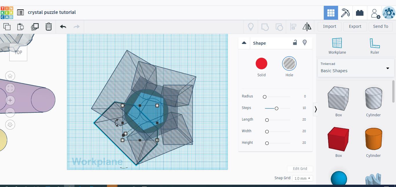396x187 pixels.
Task: Invite a collaborator with add-person icon
Action: [375, 13]
